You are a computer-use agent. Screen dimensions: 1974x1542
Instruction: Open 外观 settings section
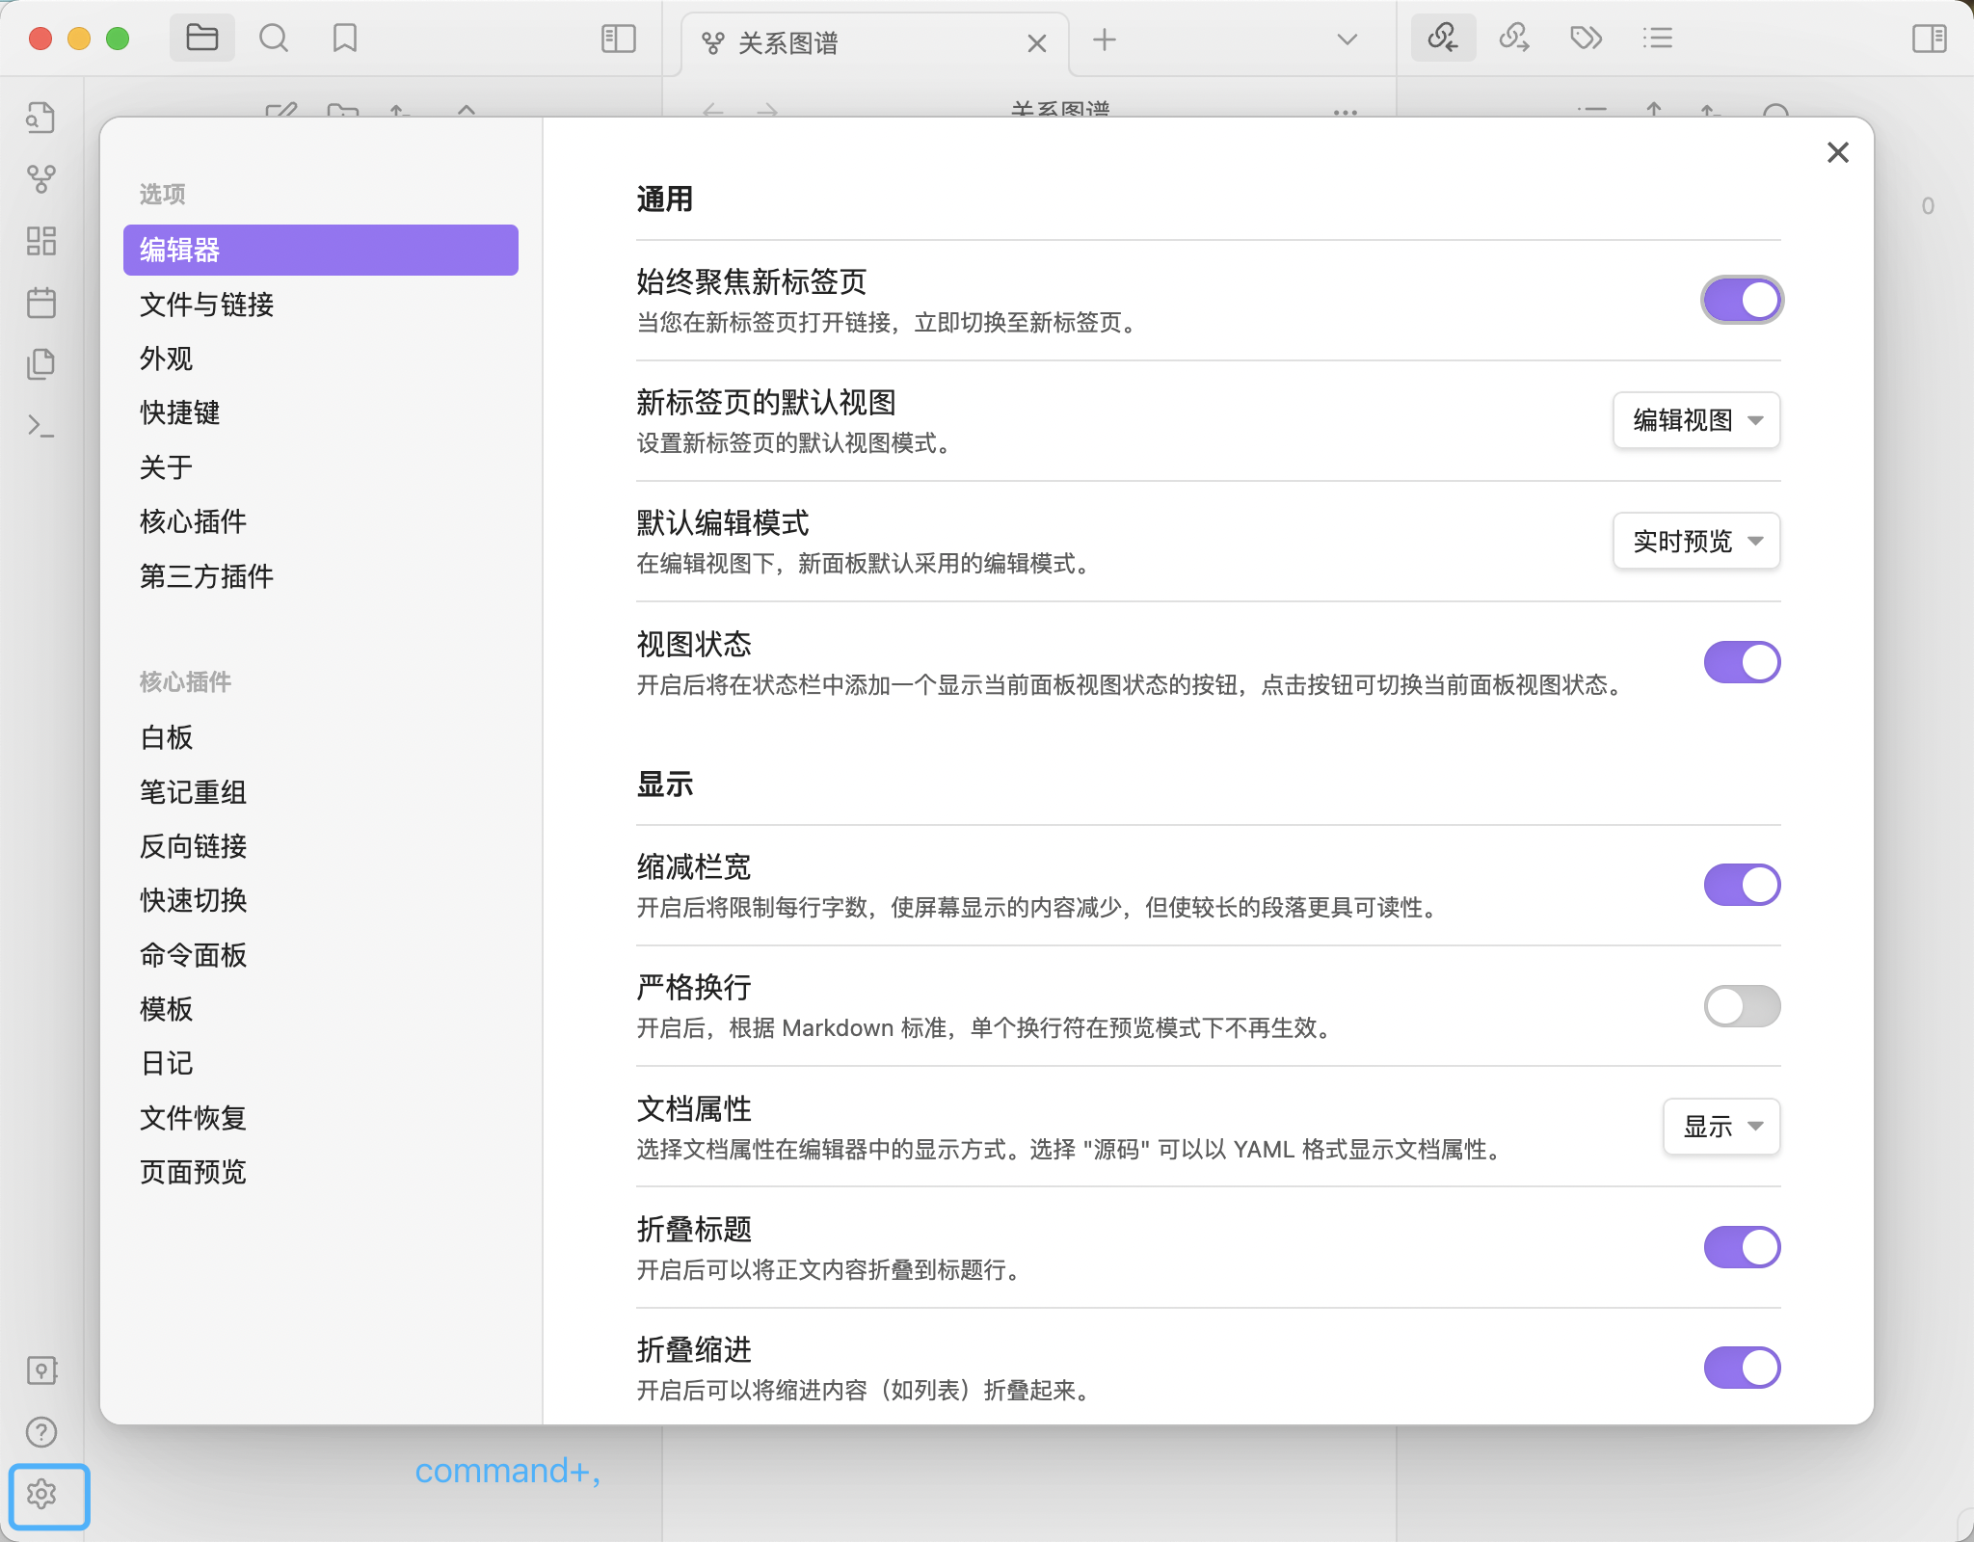[321, 359]
